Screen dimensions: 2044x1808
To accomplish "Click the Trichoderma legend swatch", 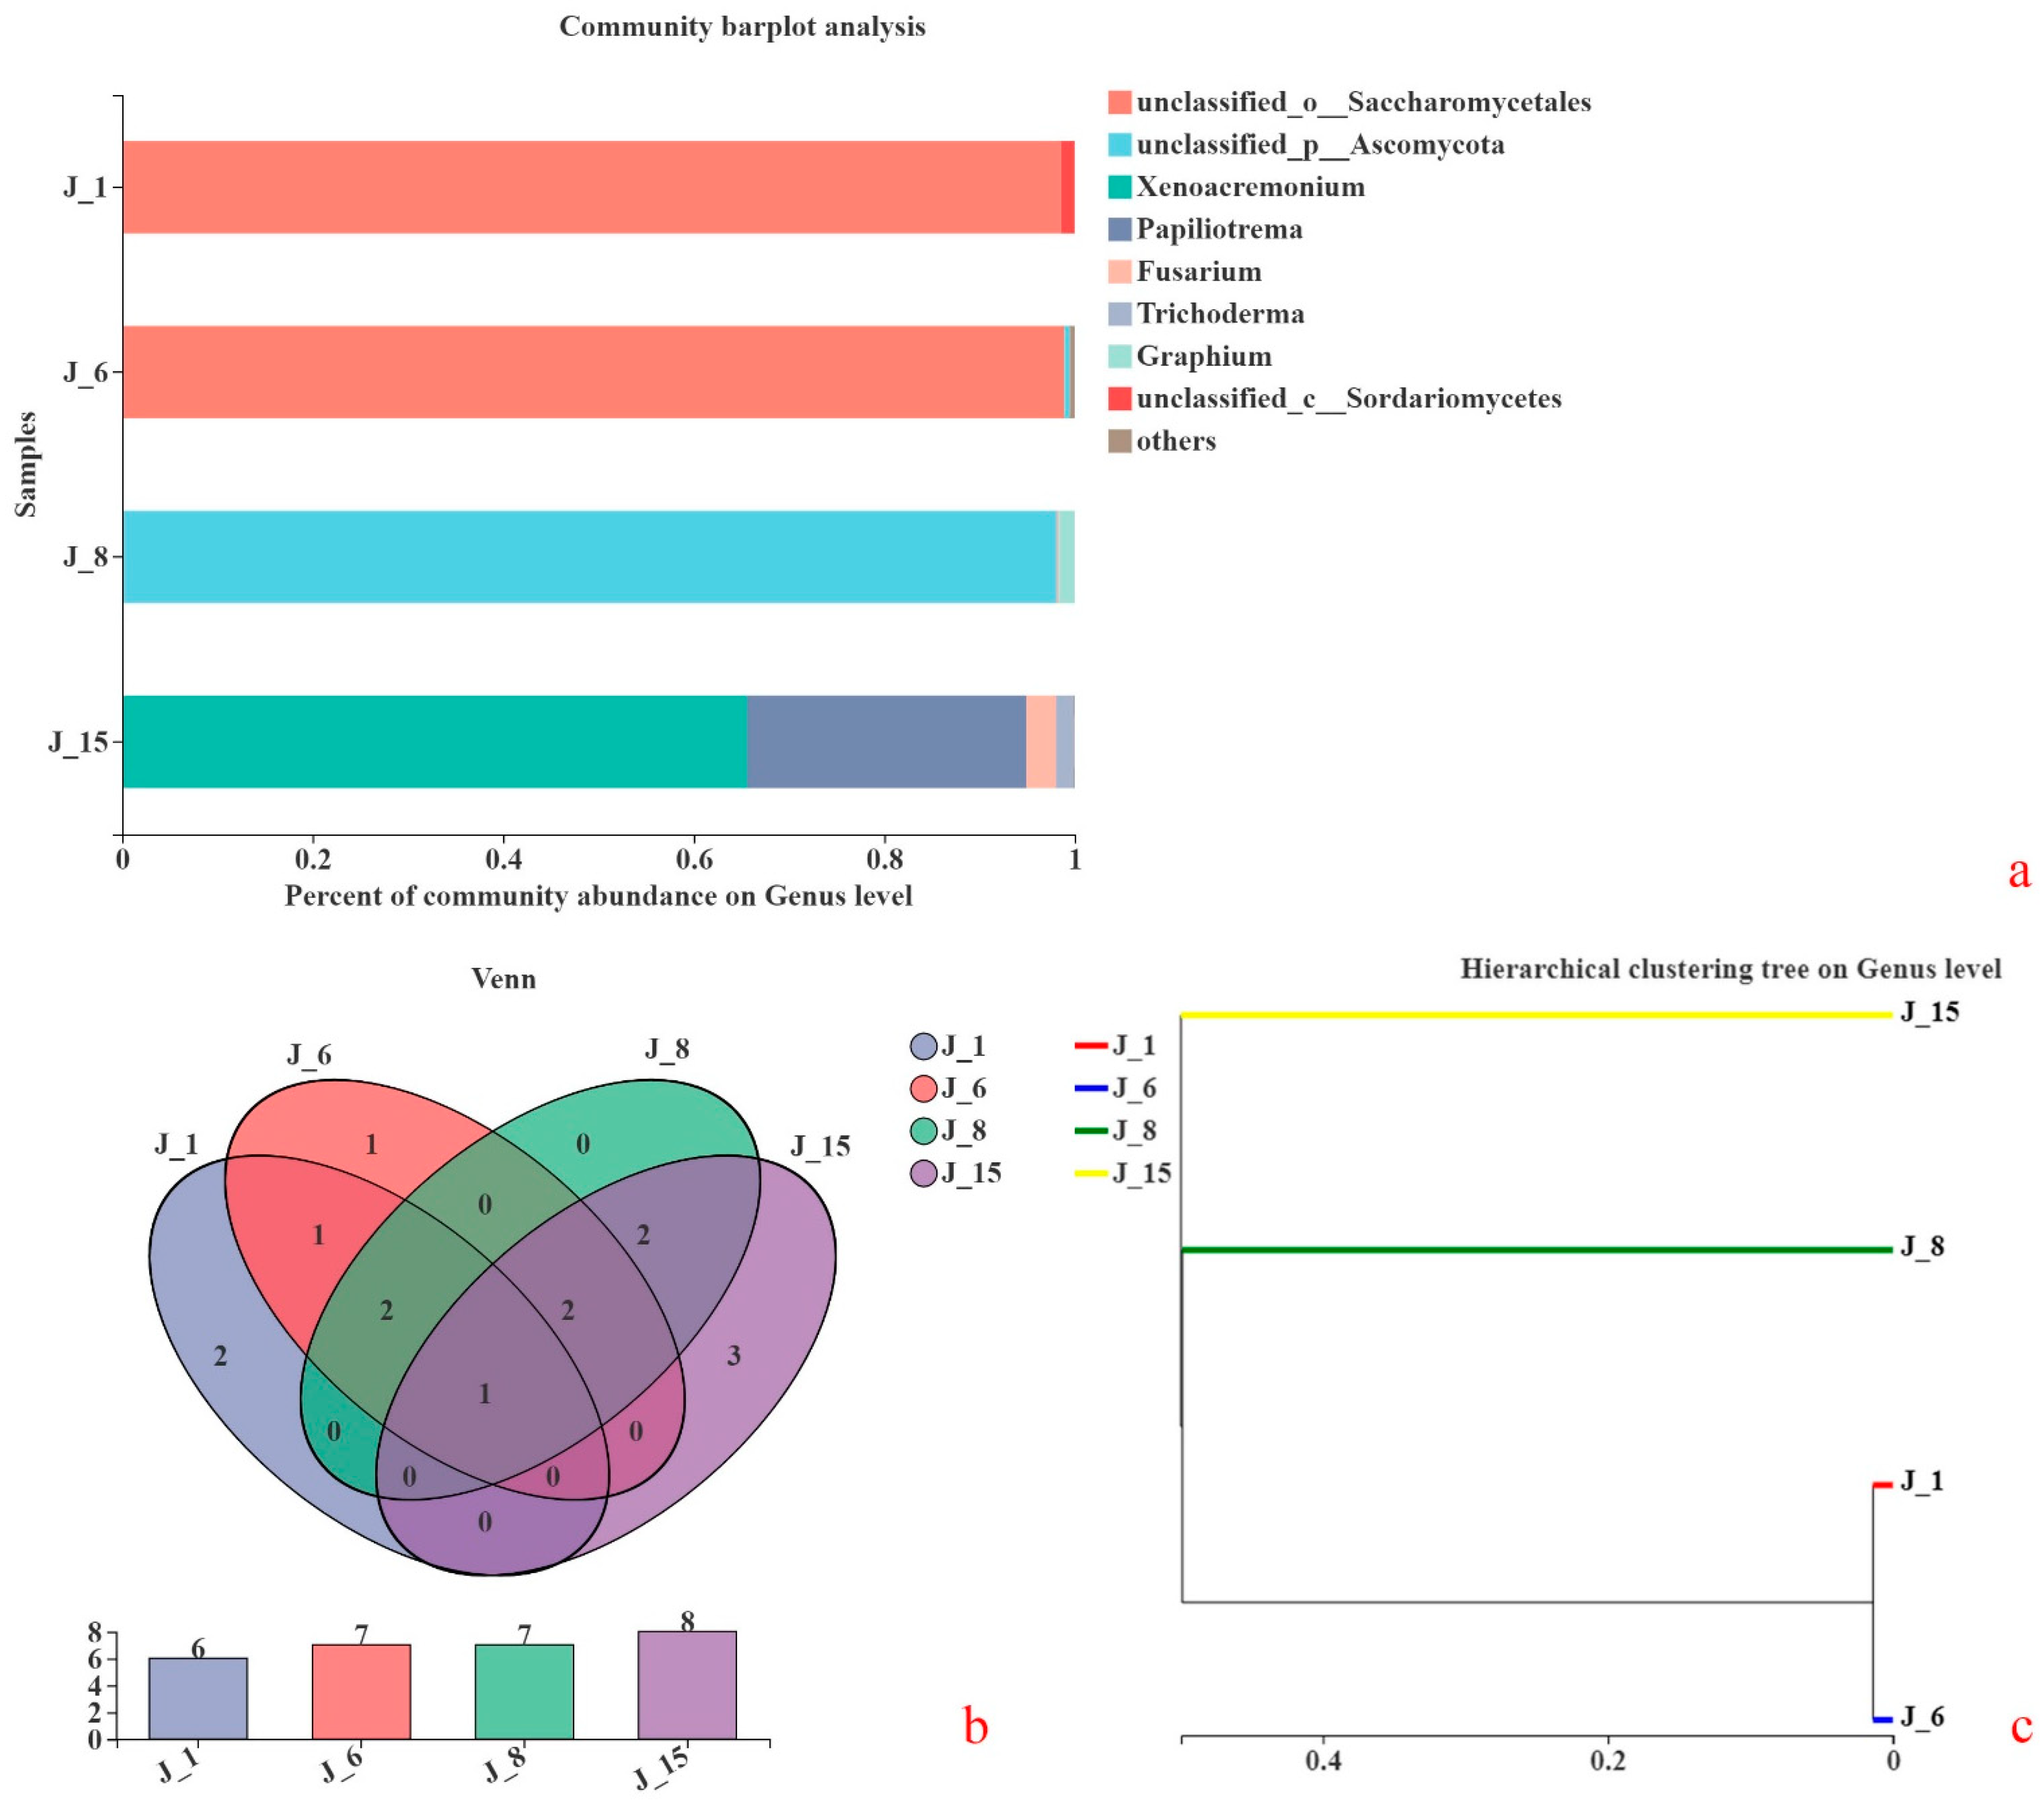I will [1119, 314].
